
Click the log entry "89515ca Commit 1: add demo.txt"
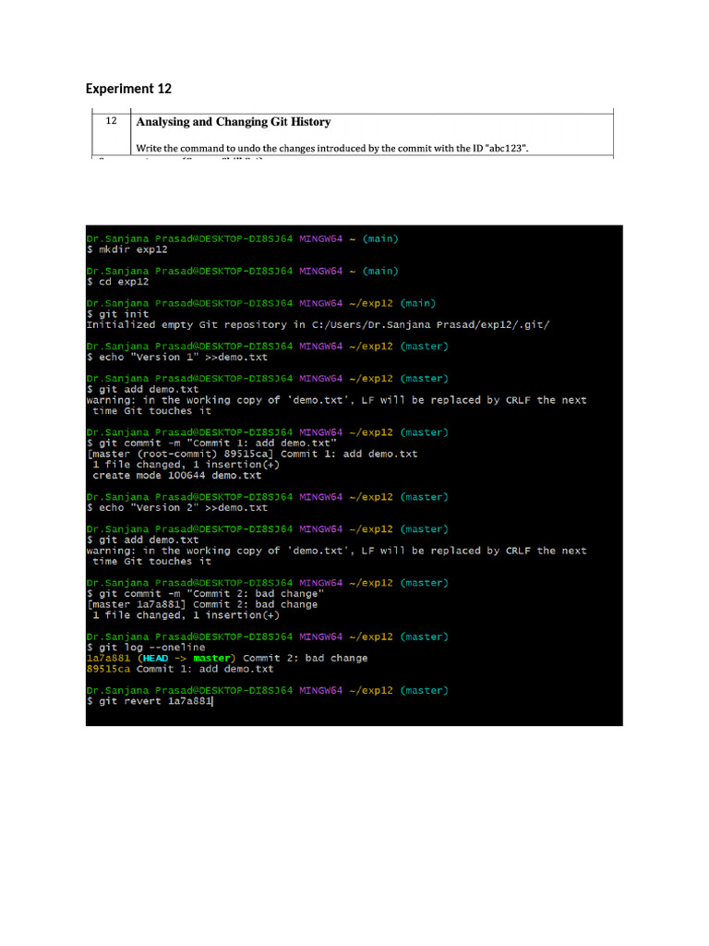click(x=180, y=670)
